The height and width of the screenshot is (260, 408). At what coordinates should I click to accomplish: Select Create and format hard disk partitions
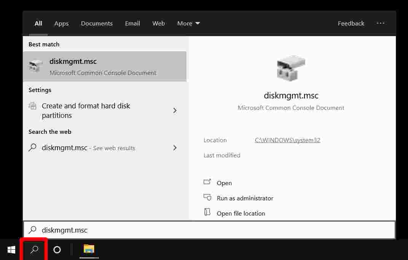coord(105,111)
